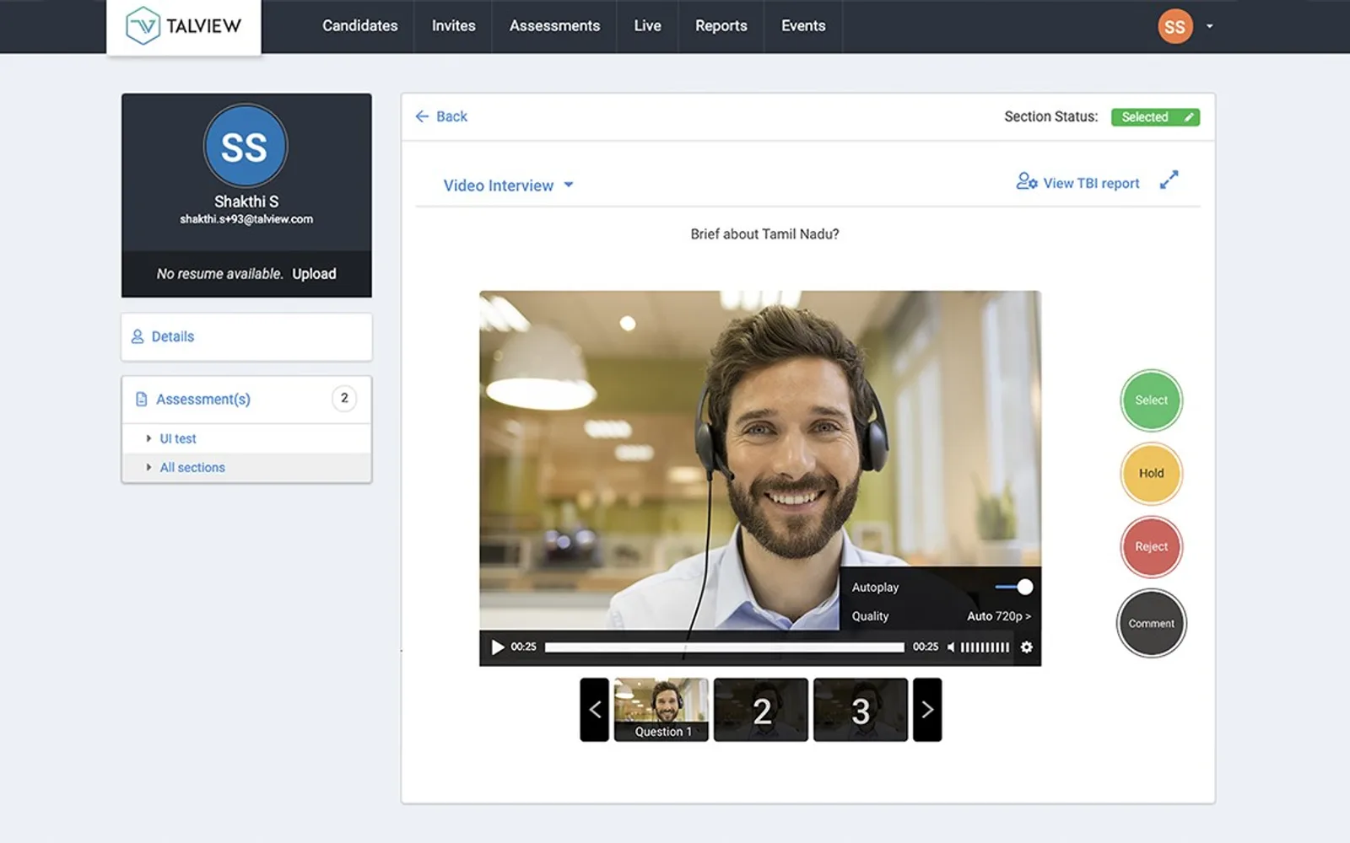The height and width of the screenshot is (843, 1350).
Task: Adjust the volume level bars
Action: [x=985, y=647]
